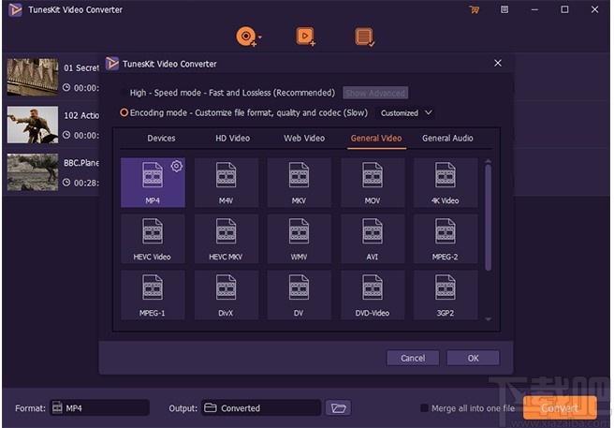Expand the Add DVD dropdown arrow

[259, 37]
